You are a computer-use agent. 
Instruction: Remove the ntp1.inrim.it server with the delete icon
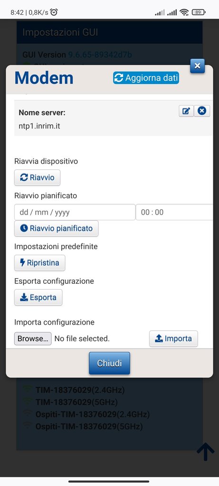coord(202,111)
